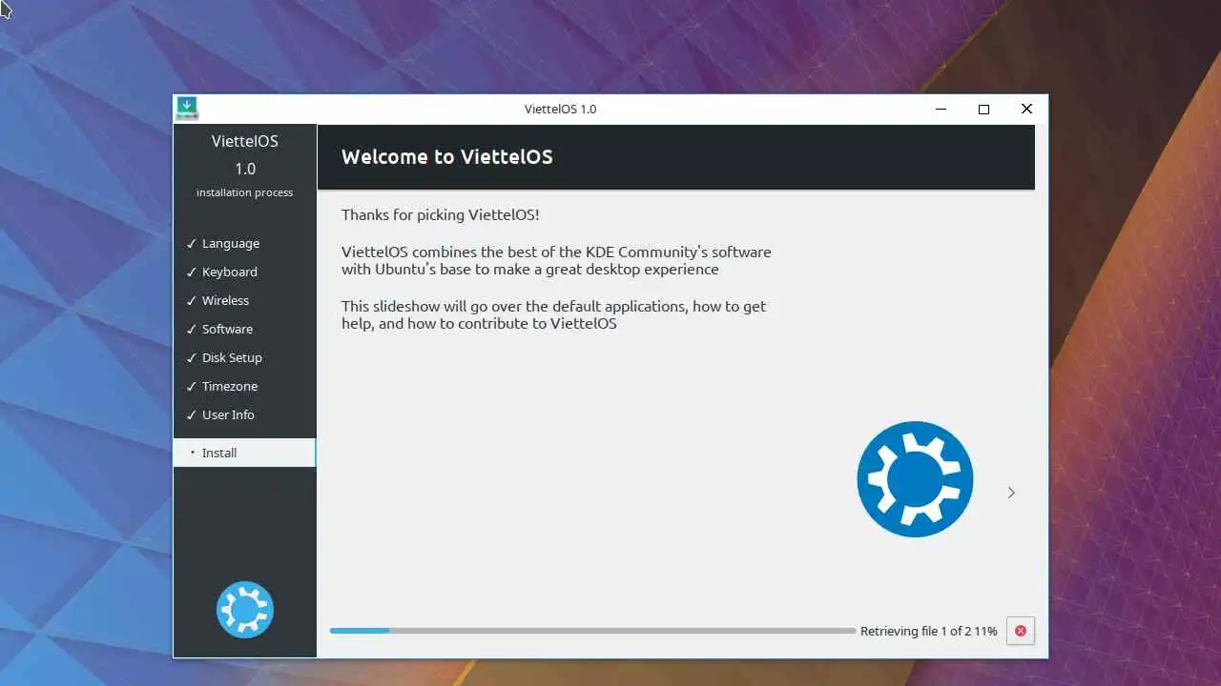Viewport: 1221px width, 686px height.
Task: Maximize the ViettelOS installer window
Action: pos(983,109)
